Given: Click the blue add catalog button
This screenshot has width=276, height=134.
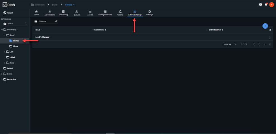Looking at the screenshot, I should point(265,26).
